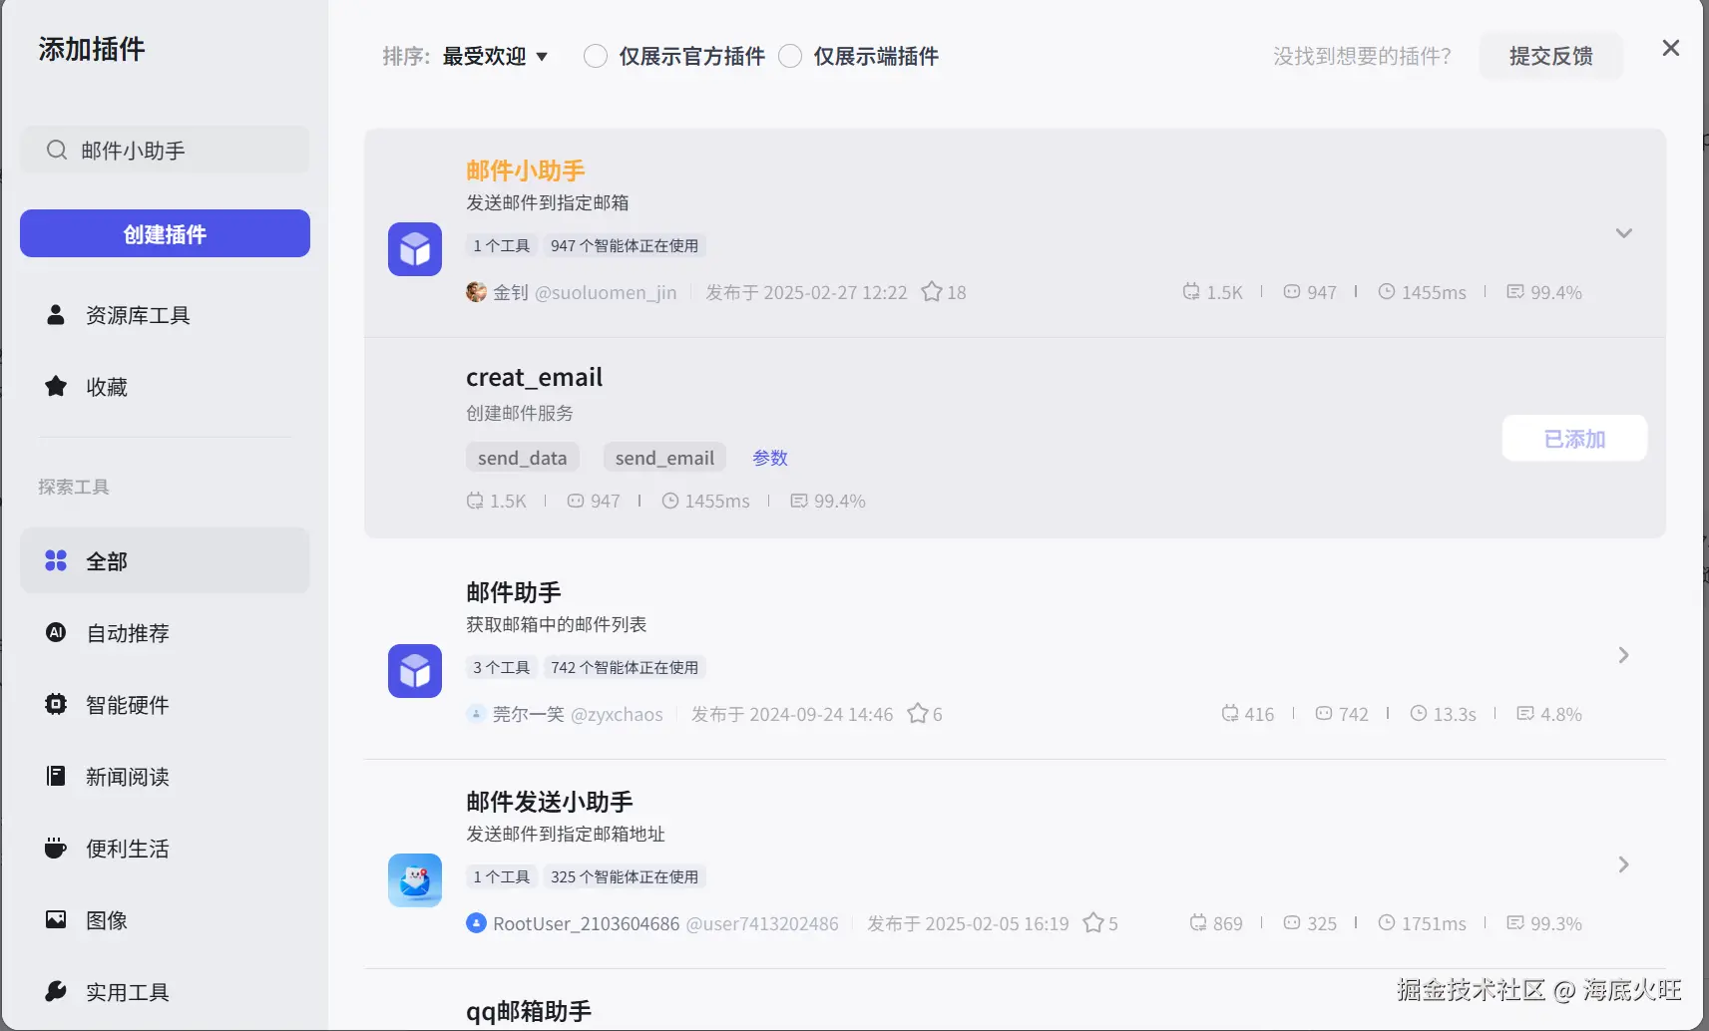Click RootUser_2103604686 author avatar

[477, 923]
